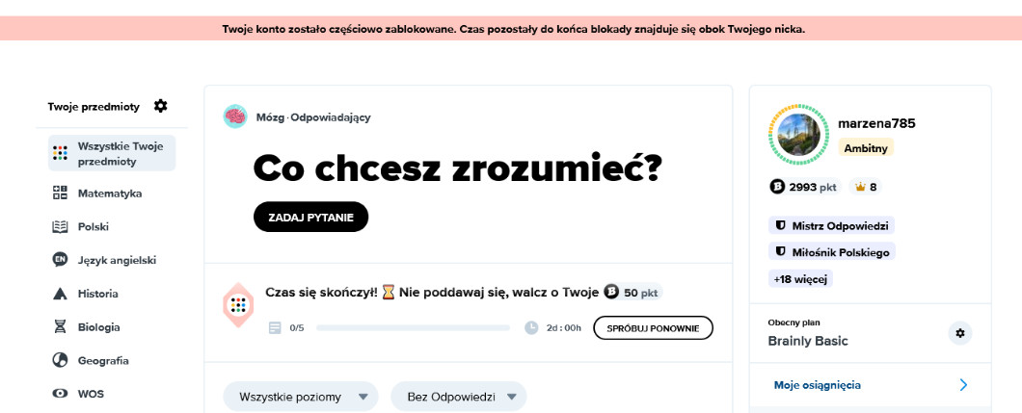The height and width of the screenshot is (413, 1022).
Task: Click the Geografia globe icon
Action: 60,360
